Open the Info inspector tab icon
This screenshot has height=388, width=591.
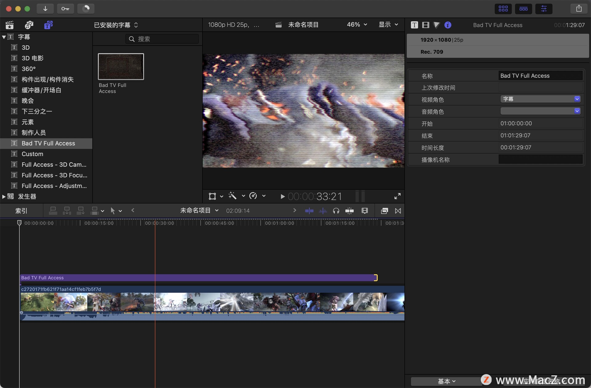[448, 25]
